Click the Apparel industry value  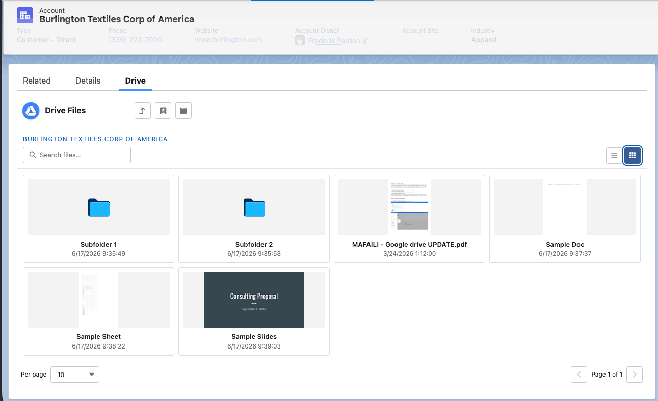[484, 40]
